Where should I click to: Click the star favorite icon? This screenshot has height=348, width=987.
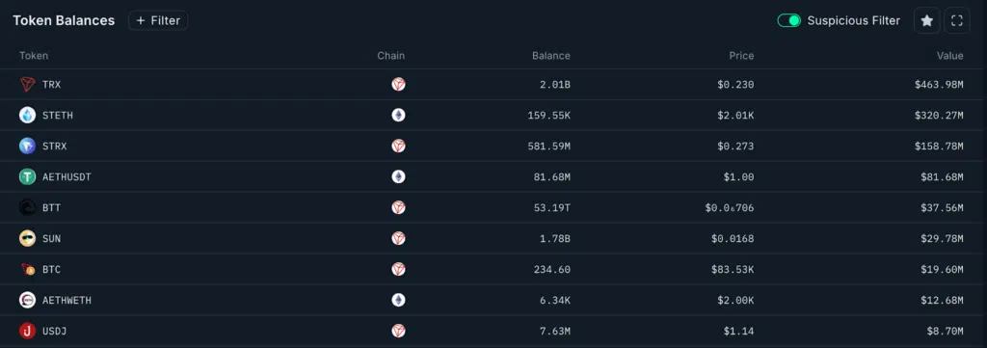coord(926,21)
